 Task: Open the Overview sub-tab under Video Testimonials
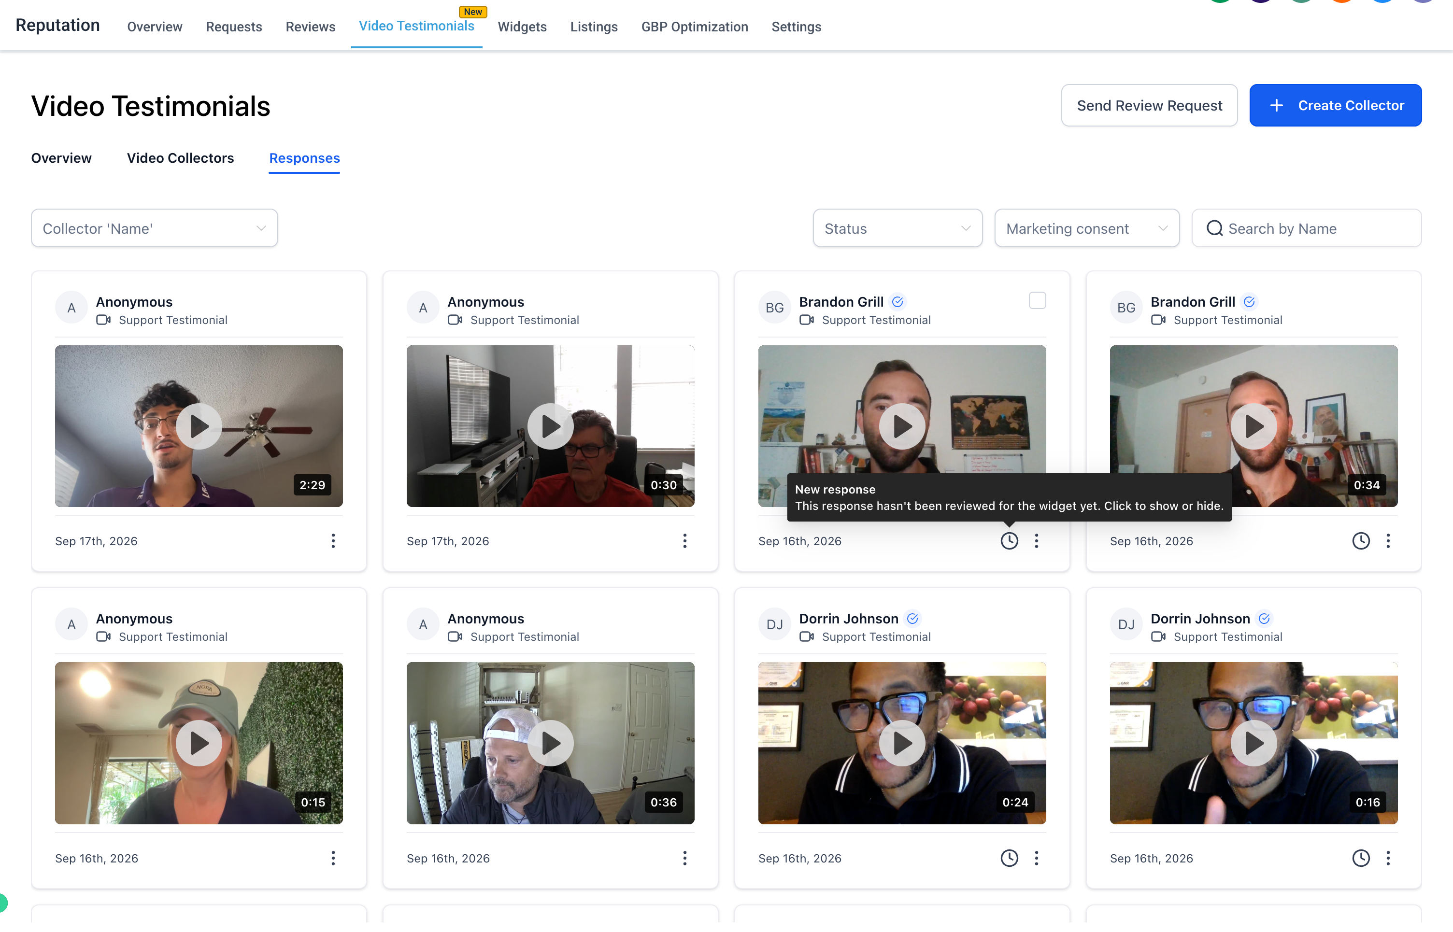61,158
